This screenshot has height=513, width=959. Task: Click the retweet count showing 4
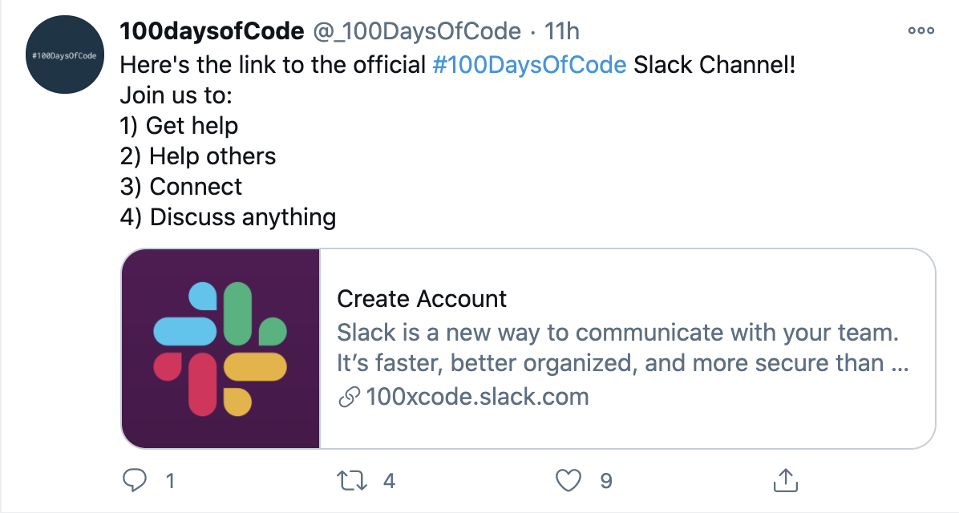coord(389,480)
